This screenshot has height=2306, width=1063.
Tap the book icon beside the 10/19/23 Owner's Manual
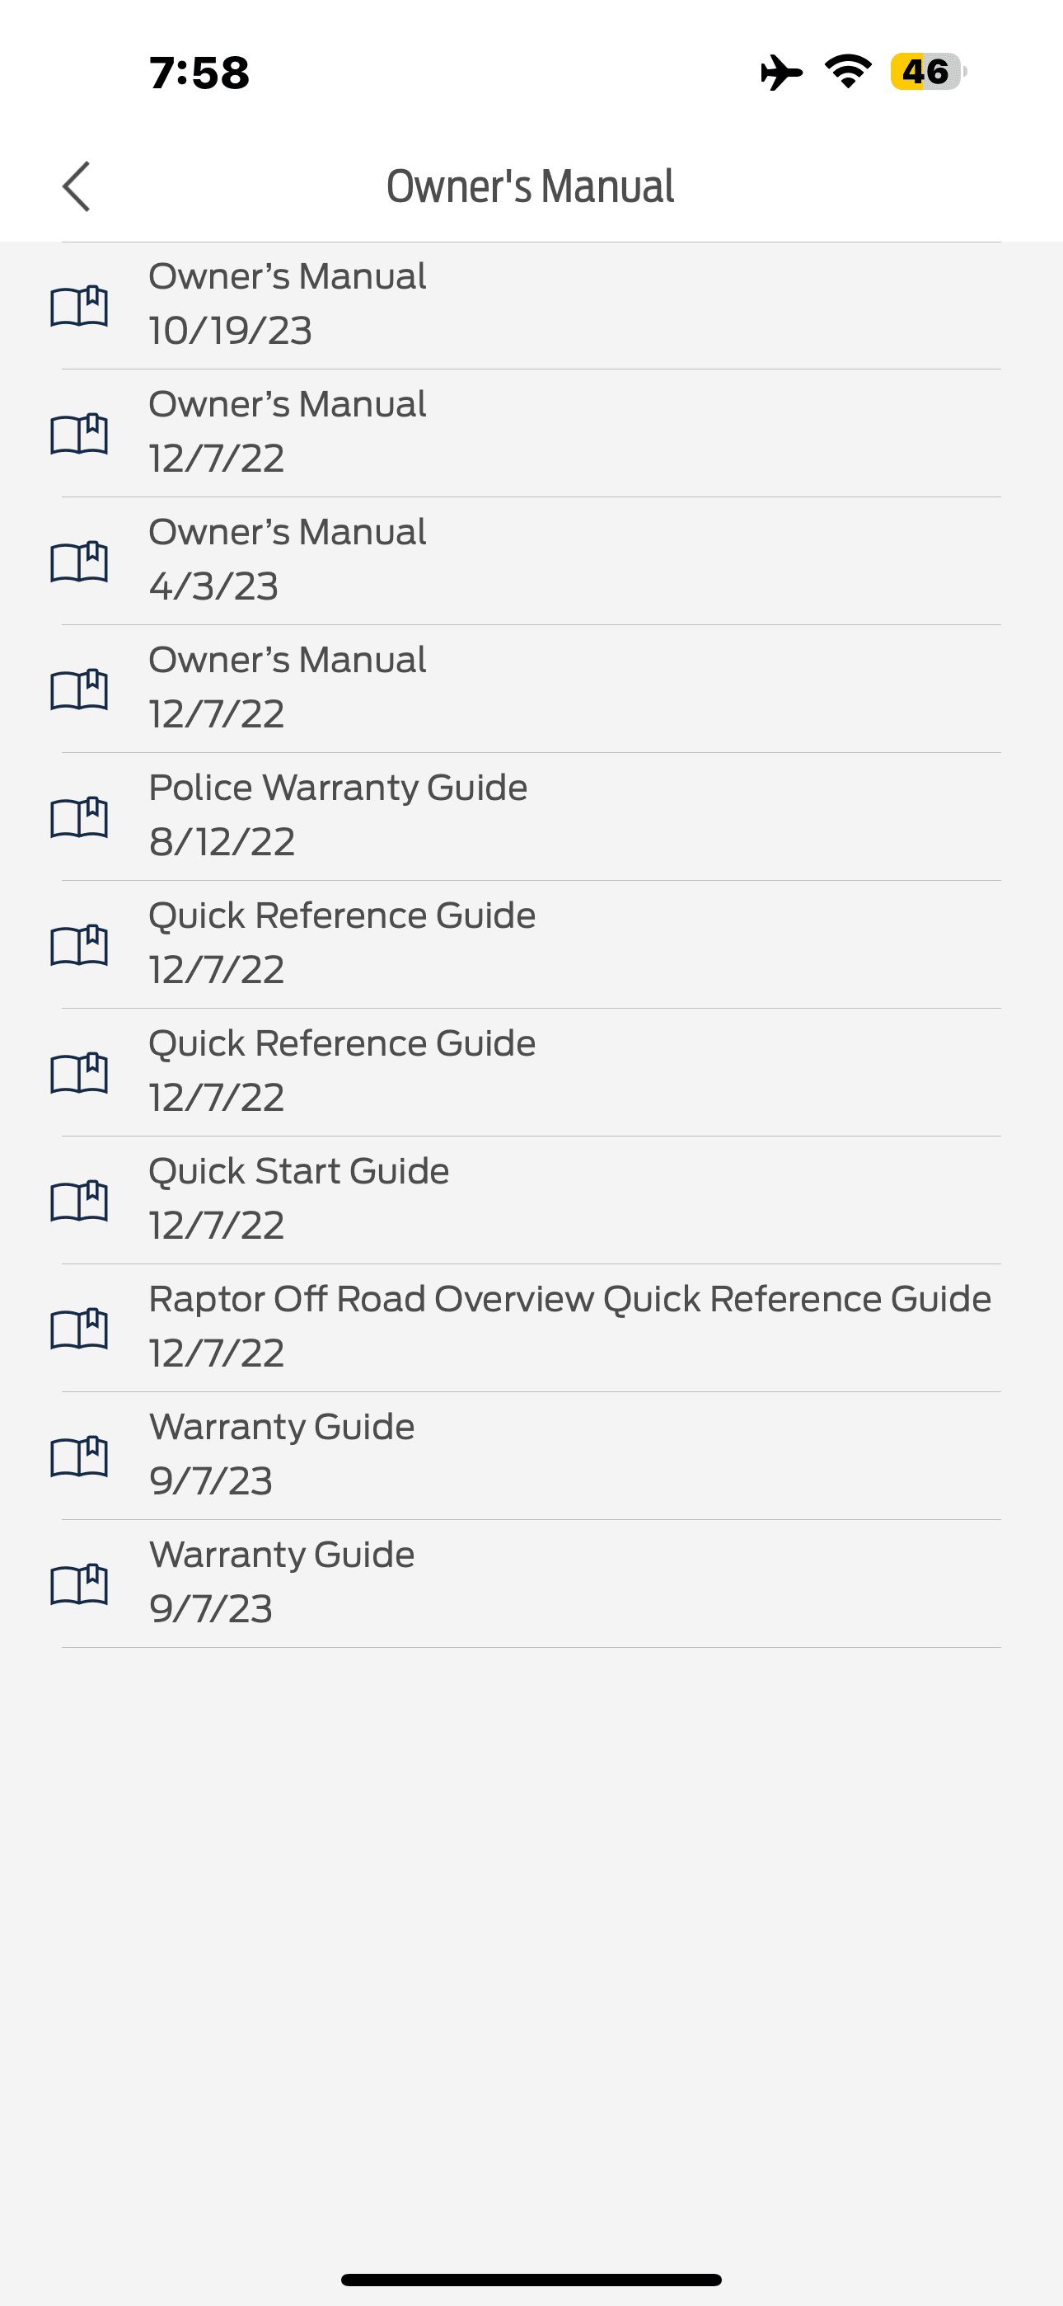point(79,306)
